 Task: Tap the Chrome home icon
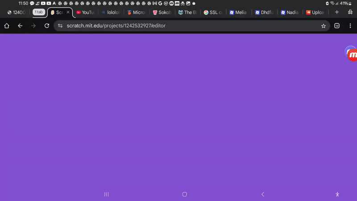coord(7,26)
